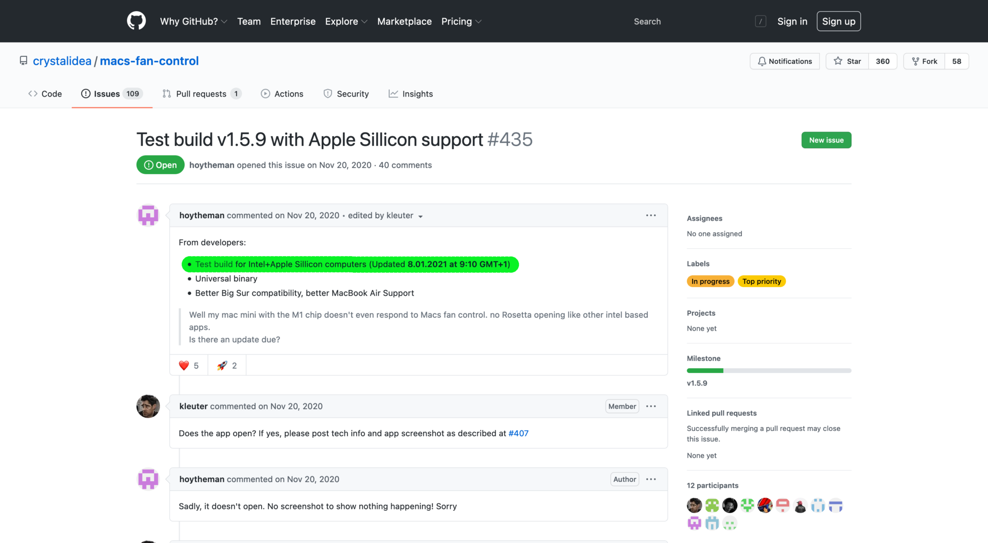
Task: Expand the Explore dropdown menu
Action: [346, 21]
